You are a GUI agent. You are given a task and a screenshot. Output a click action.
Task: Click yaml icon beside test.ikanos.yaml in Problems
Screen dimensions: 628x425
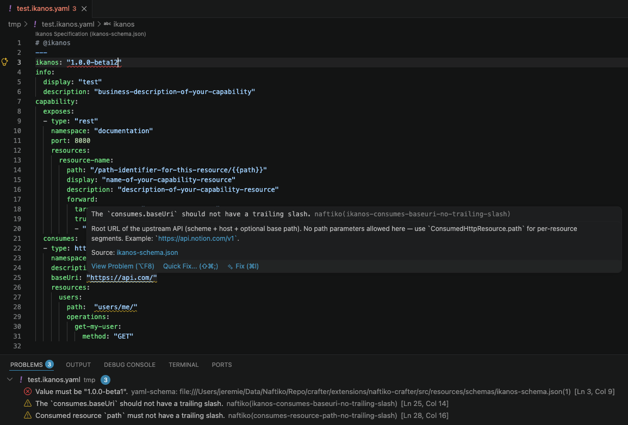point(21,379)
